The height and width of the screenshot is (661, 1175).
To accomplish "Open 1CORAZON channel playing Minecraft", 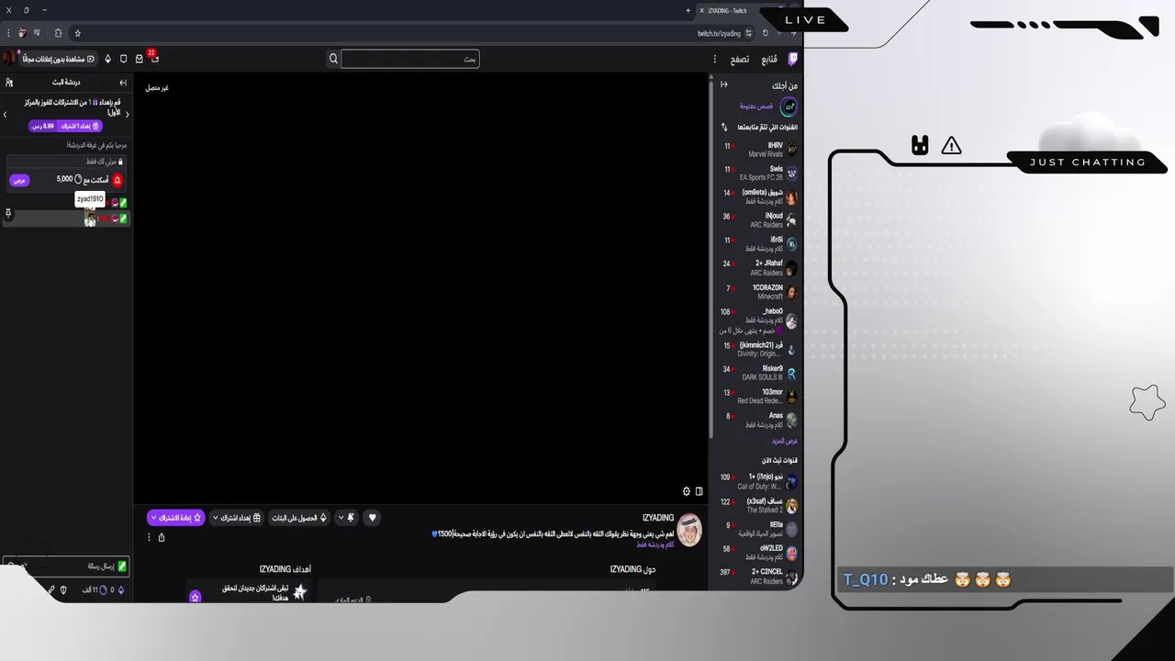I will click(758, 292).
